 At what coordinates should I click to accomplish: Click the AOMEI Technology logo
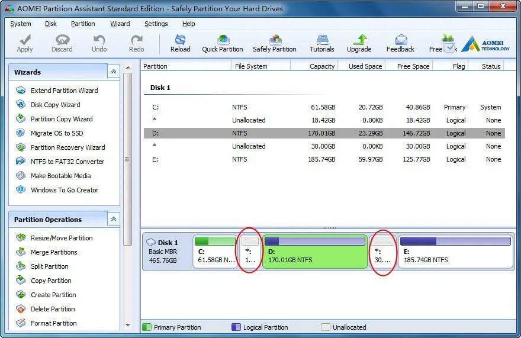485,44
